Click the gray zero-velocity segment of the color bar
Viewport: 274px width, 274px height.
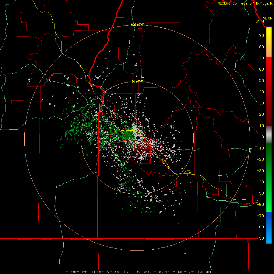click(269, 135)
